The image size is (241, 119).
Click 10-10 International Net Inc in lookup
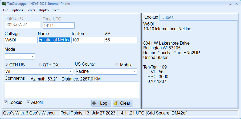pos(167,29)
